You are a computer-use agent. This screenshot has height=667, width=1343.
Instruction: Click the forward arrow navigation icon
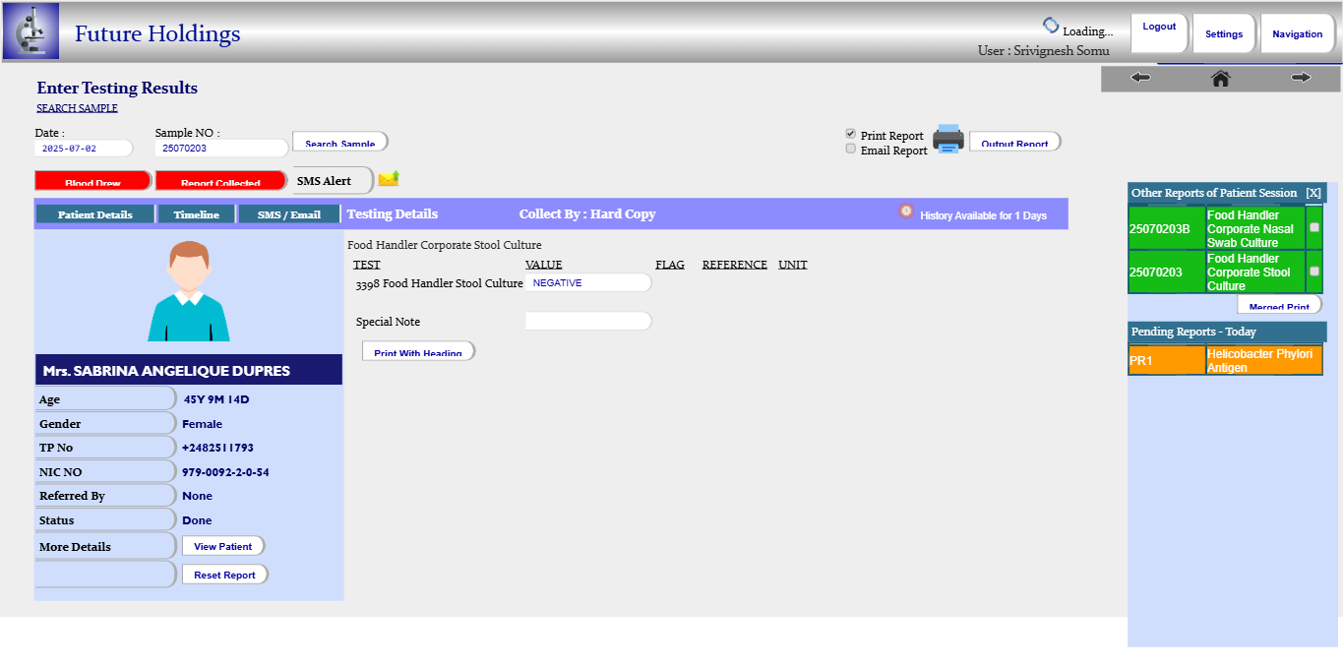tap(1301, 78)
